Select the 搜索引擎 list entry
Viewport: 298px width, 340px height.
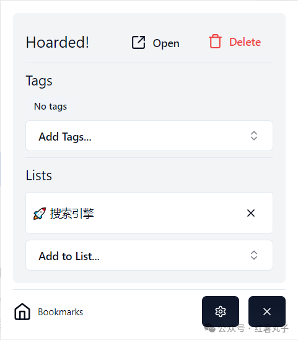click(149, 212)
